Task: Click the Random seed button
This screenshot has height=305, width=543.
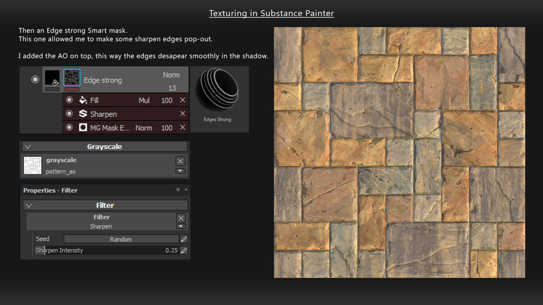Action: coord(121,239)
